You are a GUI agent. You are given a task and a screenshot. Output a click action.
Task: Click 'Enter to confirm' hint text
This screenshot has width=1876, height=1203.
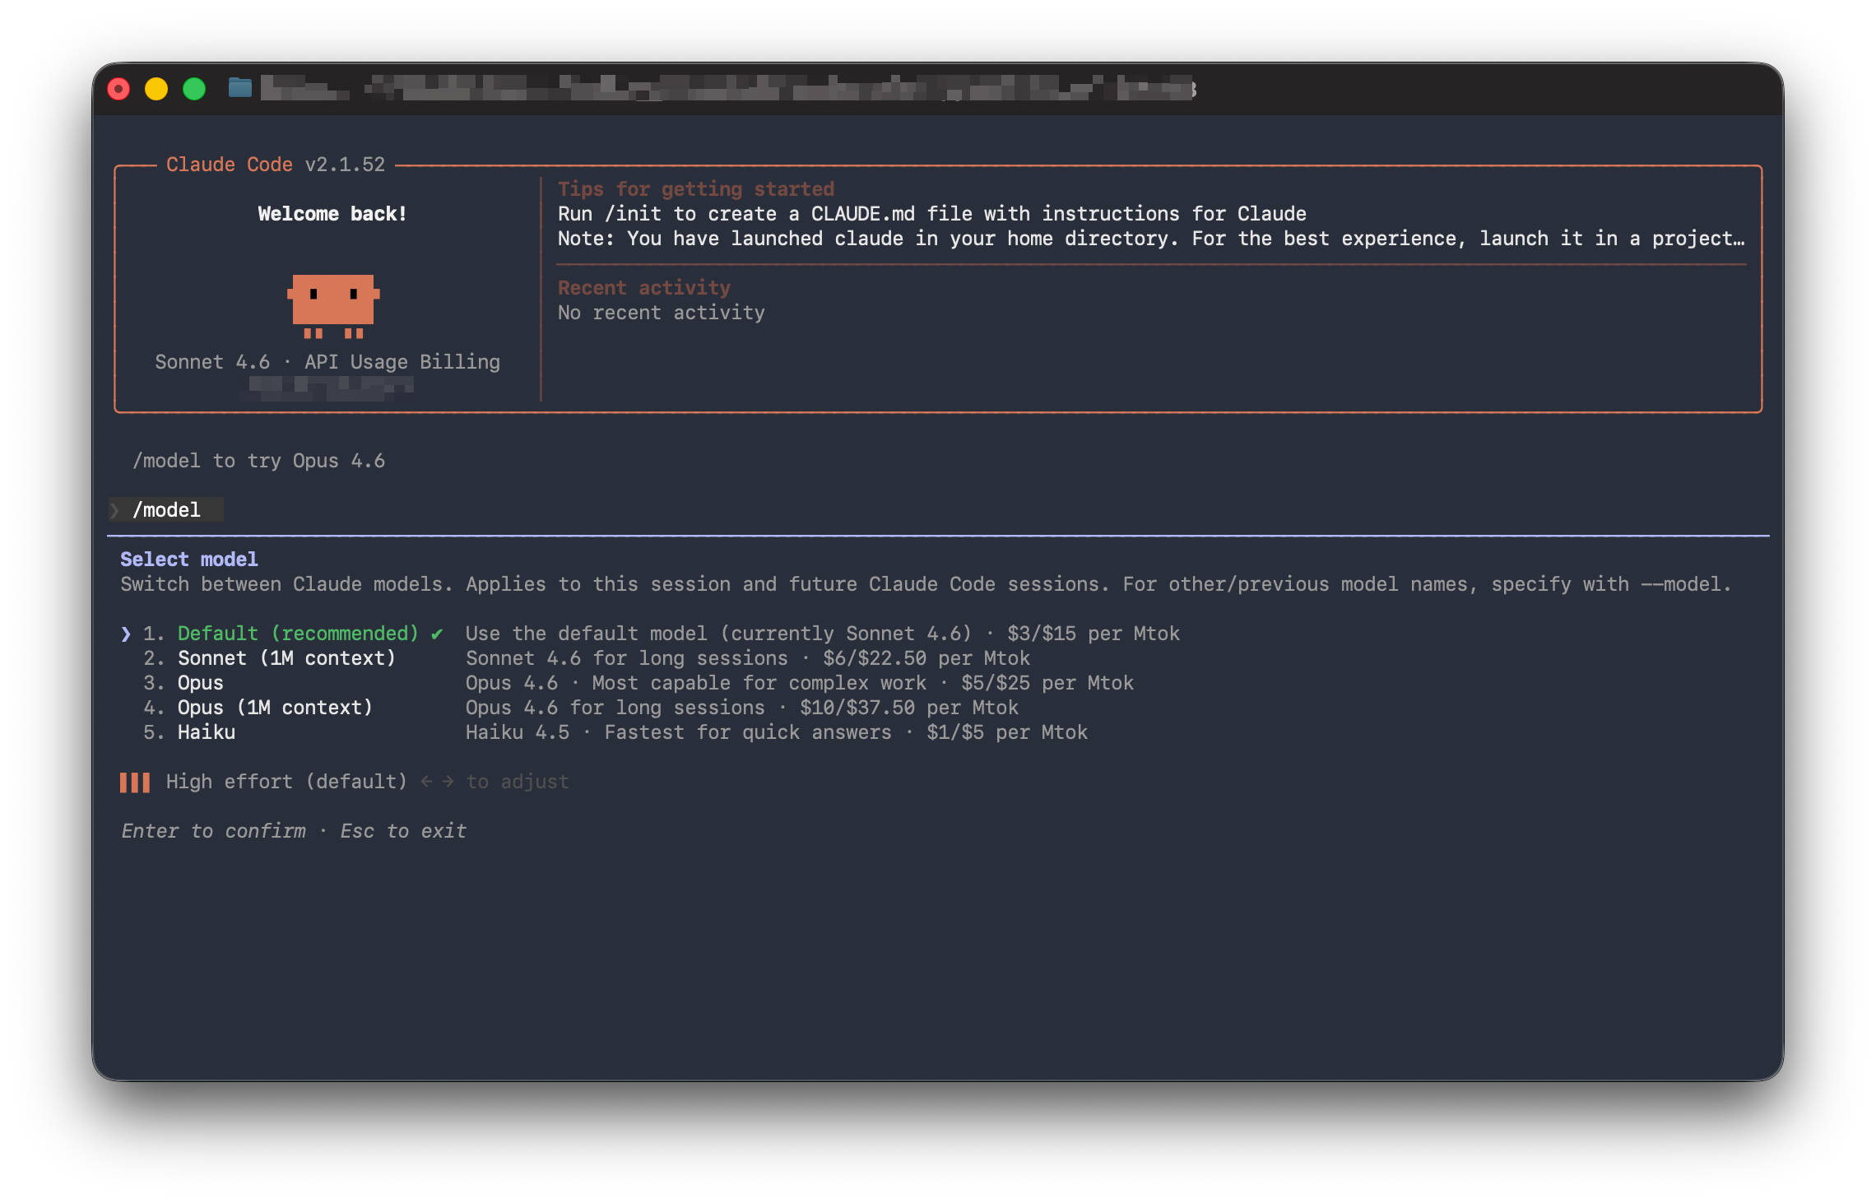click(x=213, y=831)
